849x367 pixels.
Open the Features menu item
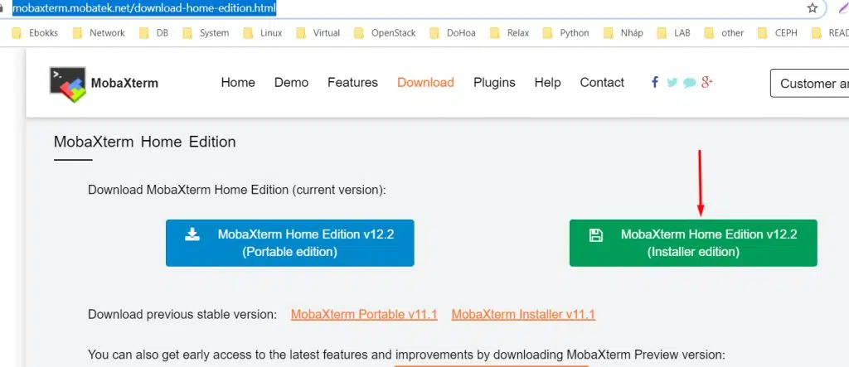coord(352,83)
